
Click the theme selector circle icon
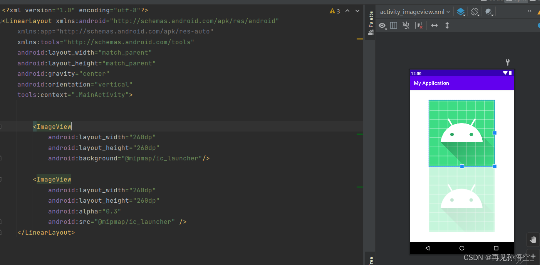[489, 12]
